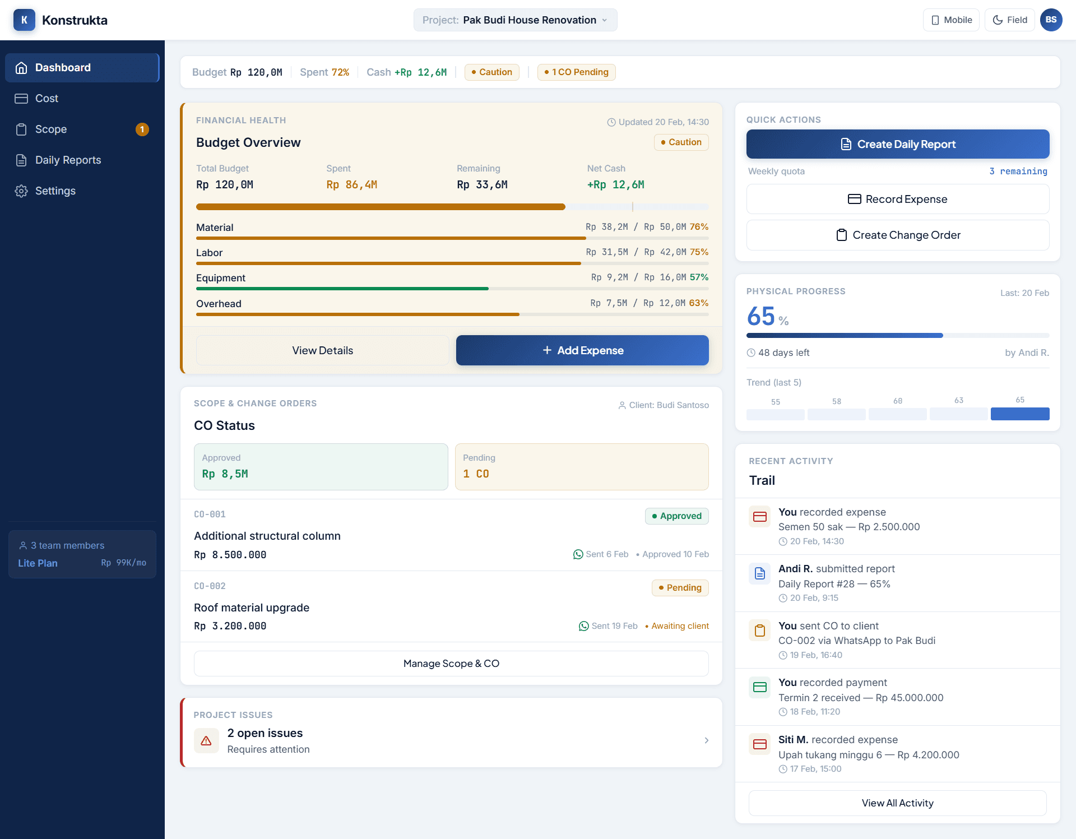Click the Create Daily Report button
This screenshot has height=839, width=1076.
point(897,144)
